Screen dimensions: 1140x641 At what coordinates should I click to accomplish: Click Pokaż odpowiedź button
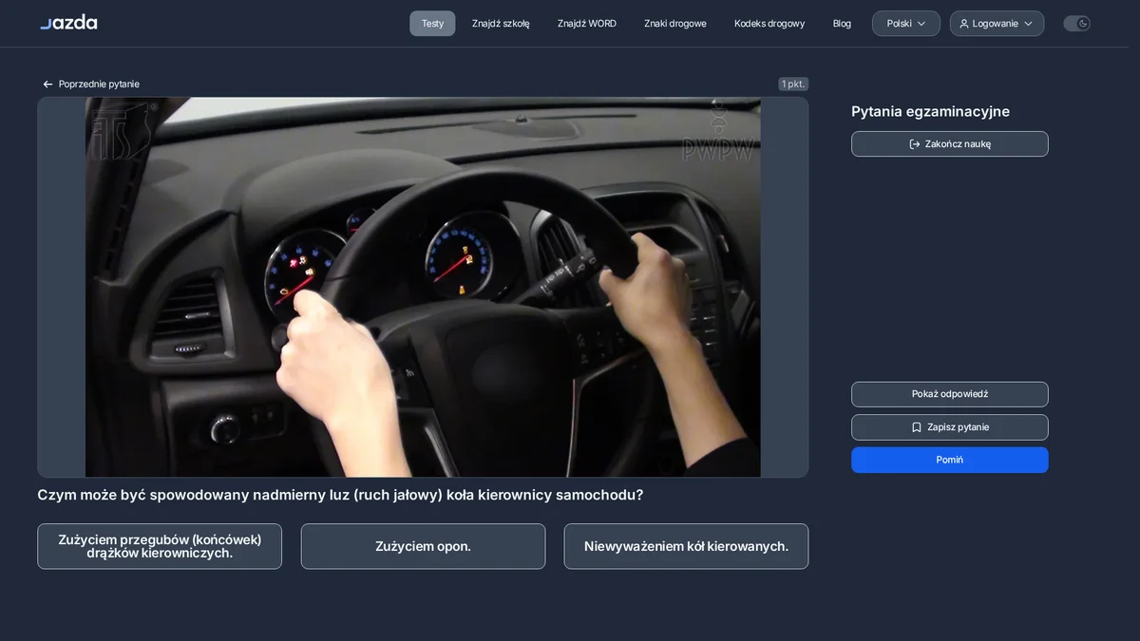tap(950, 394)
